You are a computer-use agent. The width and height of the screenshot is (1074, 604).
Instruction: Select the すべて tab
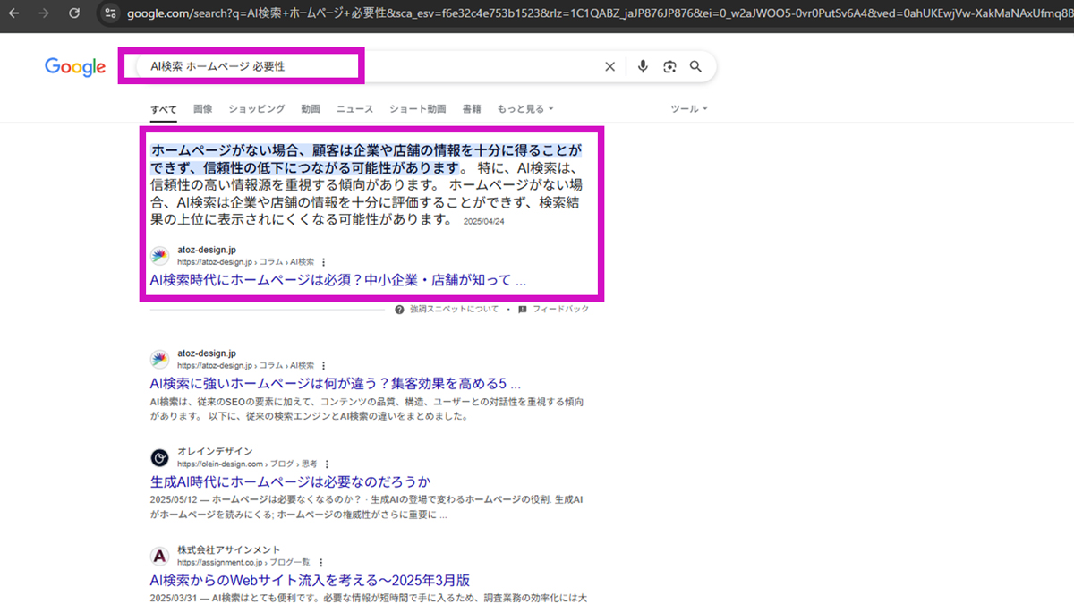[x=164, y=109]
